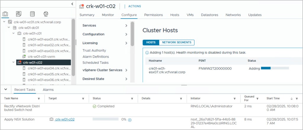
Task: Select crk01-w01-esx04 host in tree
Action: (49, 68)
